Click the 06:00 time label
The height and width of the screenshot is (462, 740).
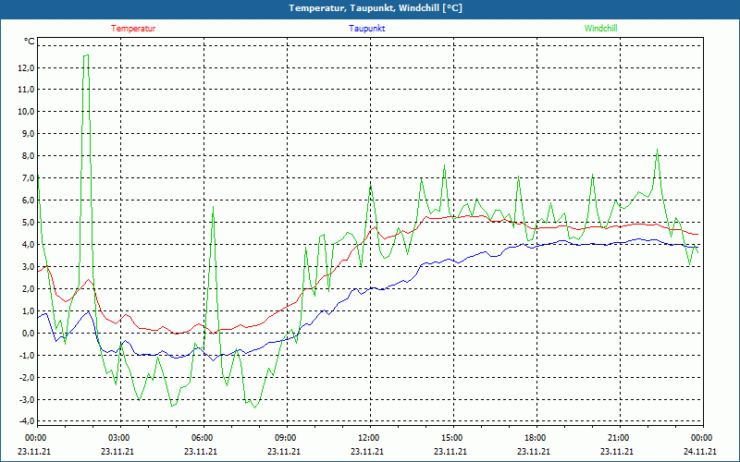pos(203,438)
